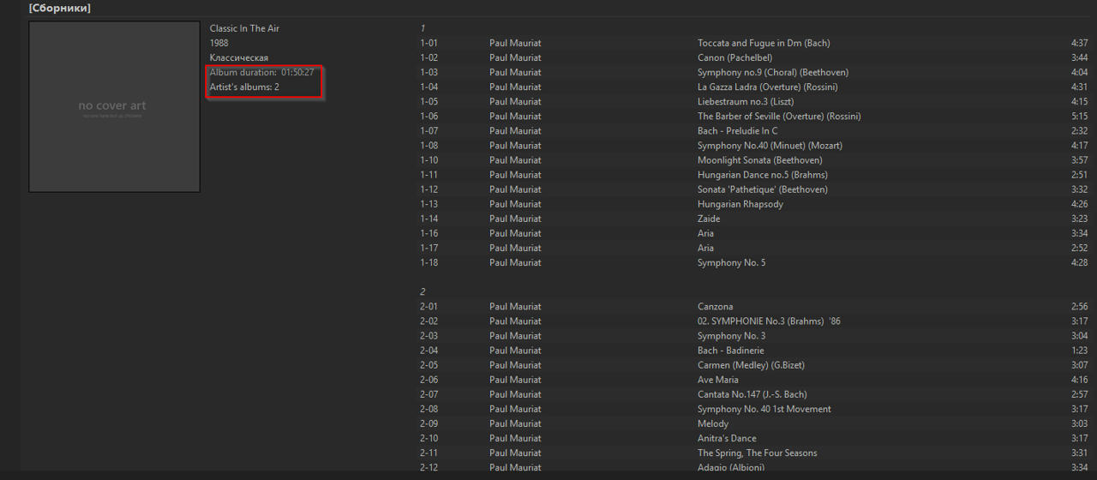Select track 'Symphony no.9 (Choral) (Beethoven)'
The width and height of the screenshot is (1097, 480).
pos(754,72)
